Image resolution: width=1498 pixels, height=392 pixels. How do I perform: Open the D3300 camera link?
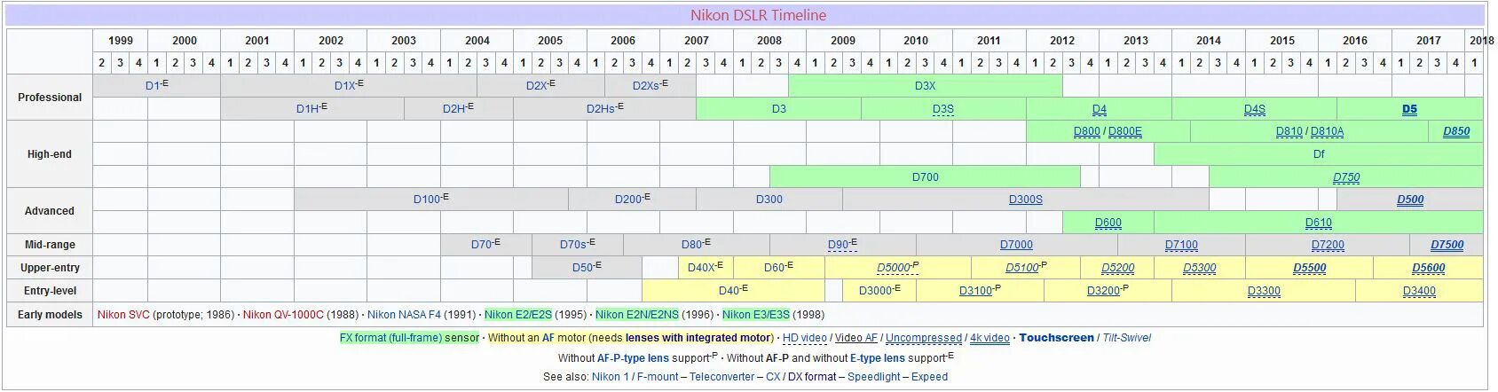(1264, 291)
